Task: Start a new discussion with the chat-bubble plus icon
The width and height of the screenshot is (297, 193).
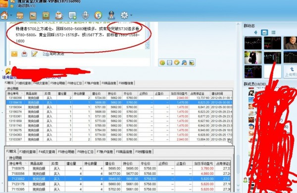Action: tap(72, 15)
